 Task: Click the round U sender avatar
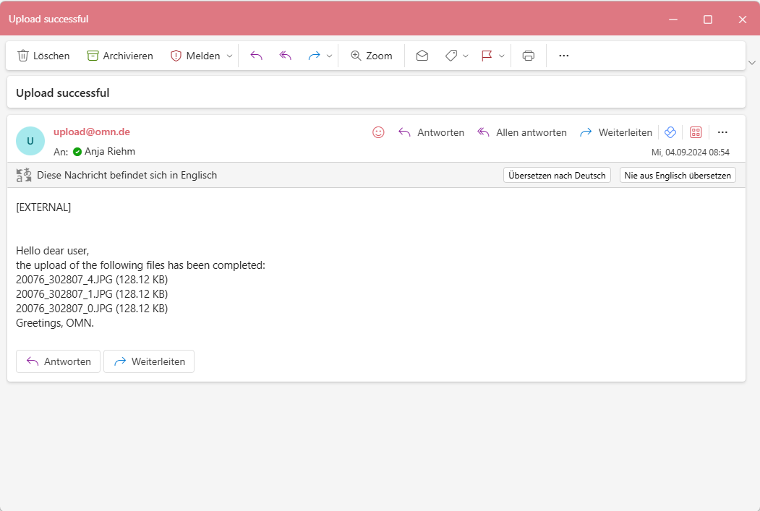[x=30, y=141]
